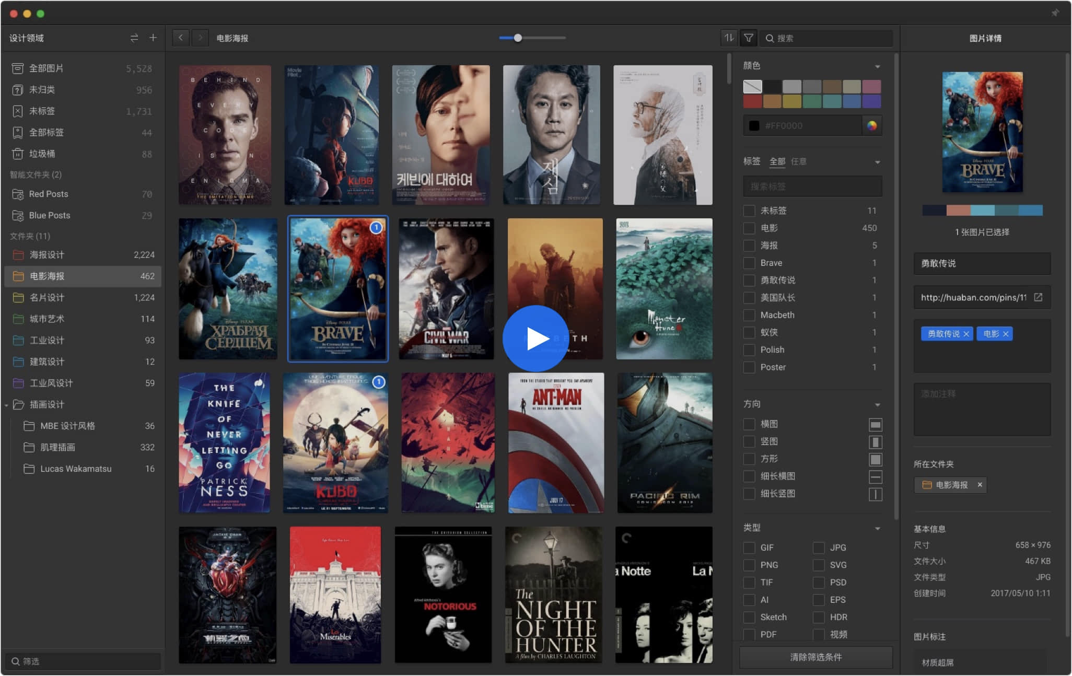The height and width of the screenshot is (676, 1072).
Task: Click the 清除筛选条件 button
Action: (x=815, y=657)
